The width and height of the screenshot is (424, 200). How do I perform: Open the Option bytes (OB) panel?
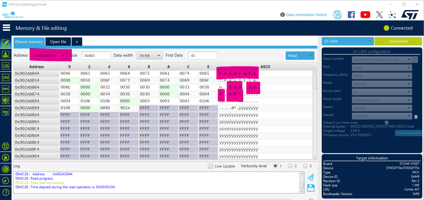coord(6,66)
